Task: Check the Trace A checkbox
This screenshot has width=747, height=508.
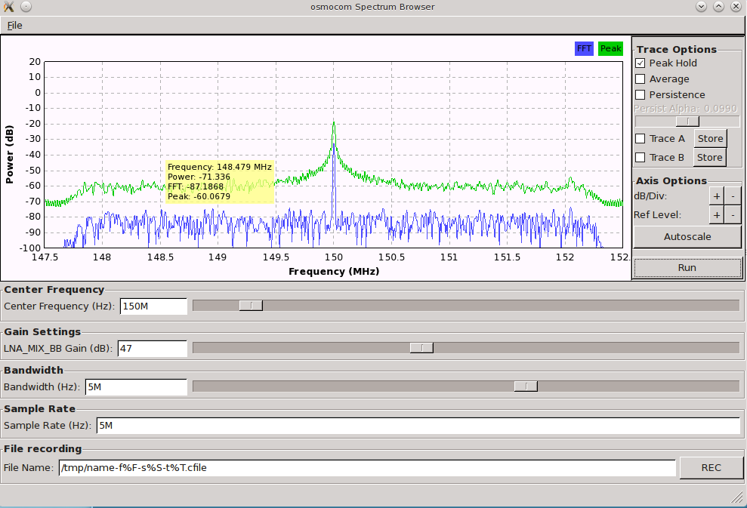Action: pyautogui.click(x=641, y=139)
